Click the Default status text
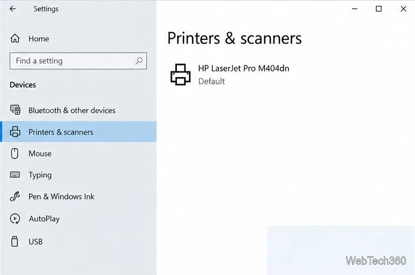The image size is (415, 275). tap(211, 81)
